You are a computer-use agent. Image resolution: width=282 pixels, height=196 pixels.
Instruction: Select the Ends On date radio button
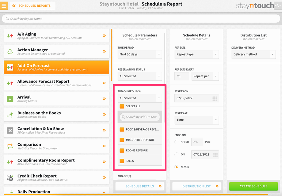(177, 154)
